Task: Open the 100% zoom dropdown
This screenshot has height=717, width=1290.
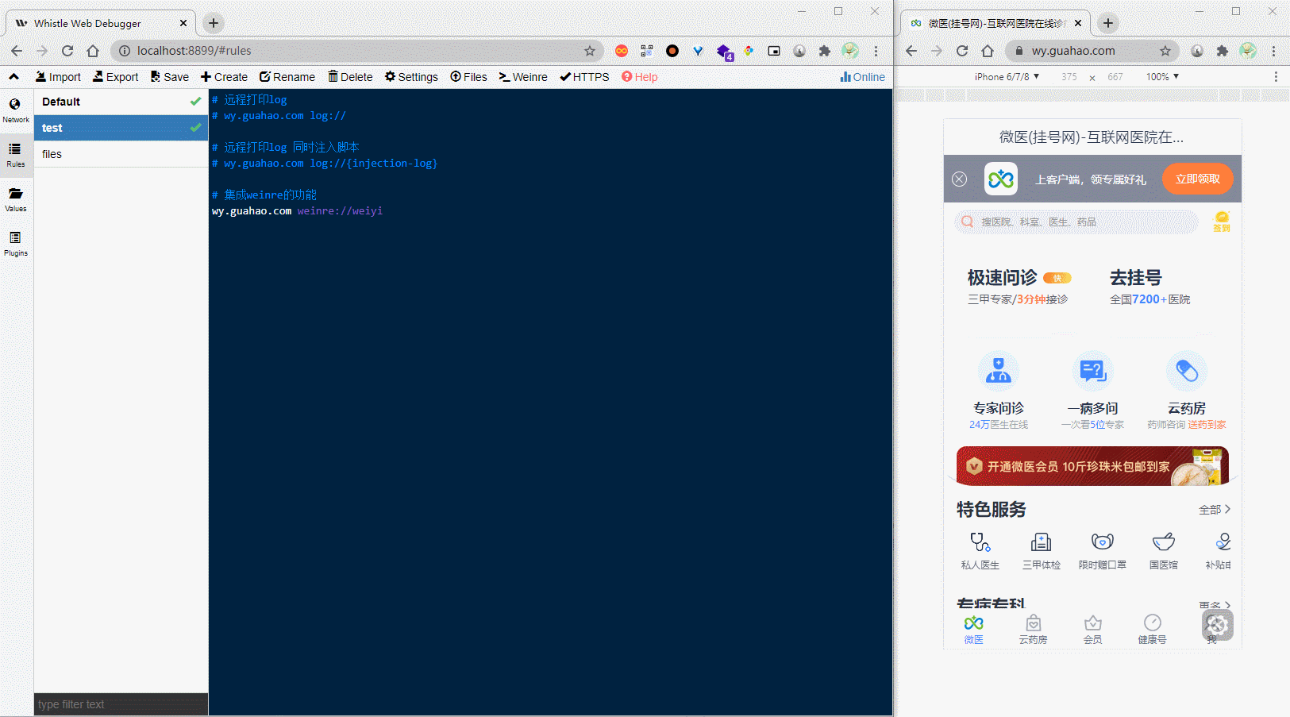Action: coord(1162,77)
